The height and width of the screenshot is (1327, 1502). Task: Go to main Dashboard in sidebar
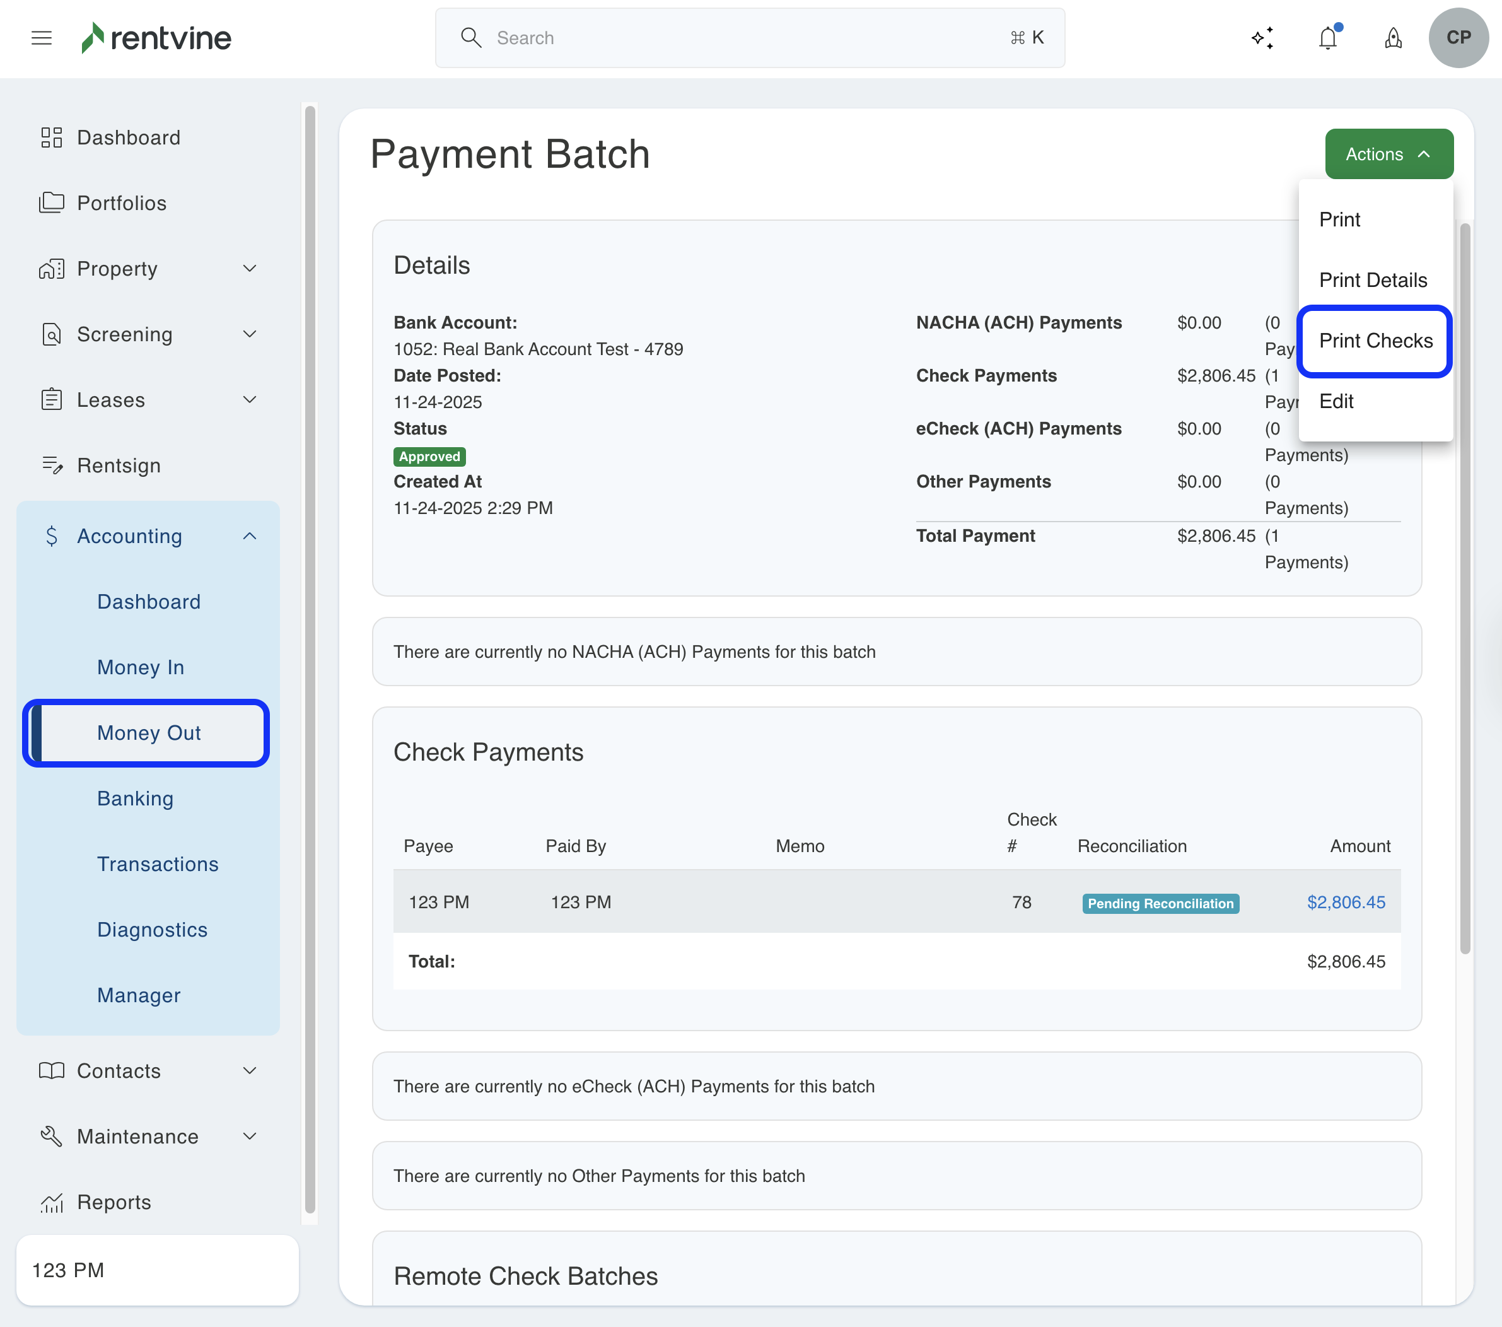pyautogui.click(x=129, y=137)
